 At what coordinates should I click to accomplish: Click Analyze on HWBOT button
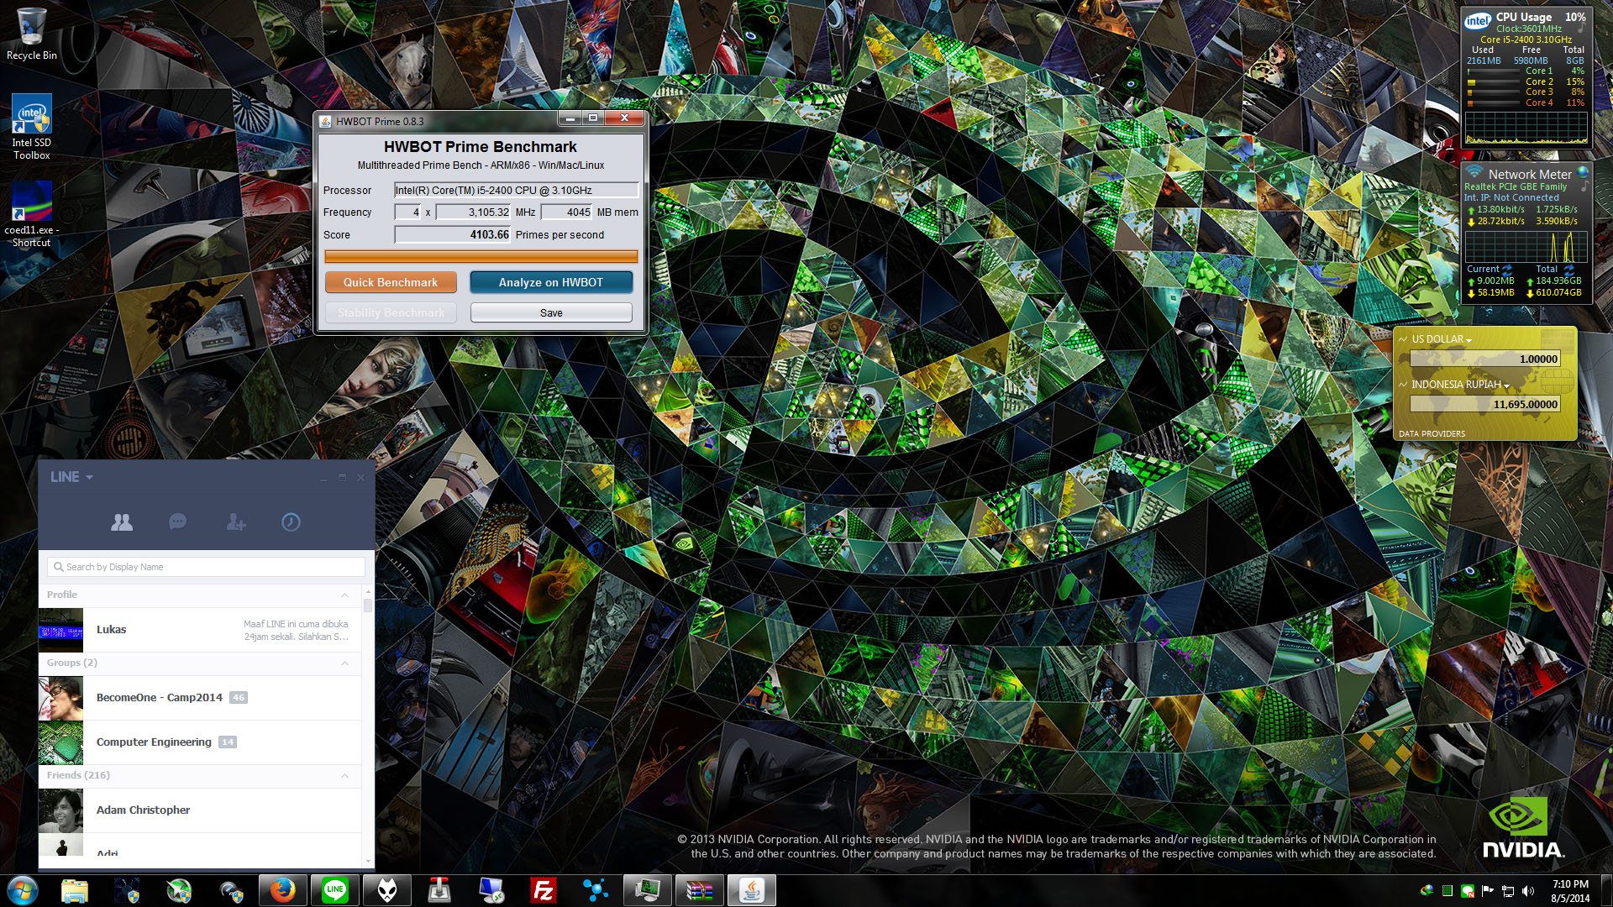551,282
